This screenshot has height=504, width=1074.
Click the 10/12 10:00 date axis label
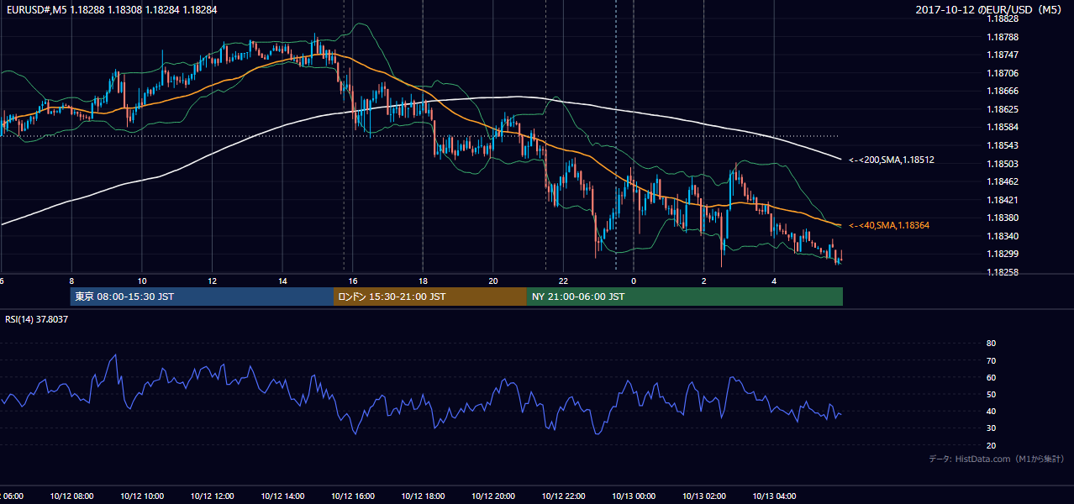tap(142, 496)
